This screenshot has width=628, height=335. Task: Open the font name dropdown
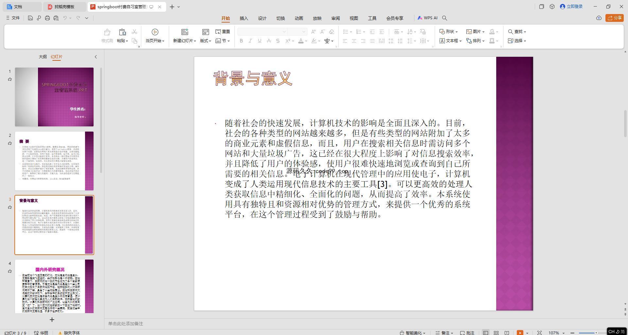pyautogui.click(x=284, y=32)
